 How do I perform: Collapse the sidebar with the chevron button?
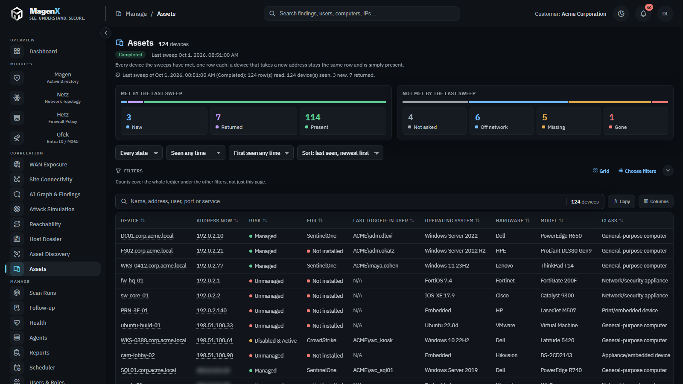click(106, 33)
